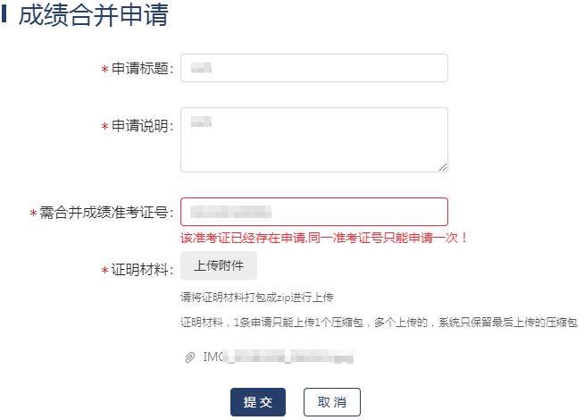The image size is (584, 420).
Task: Select the 需合并成绩准考证号 input box
Action: pos(313,212)
